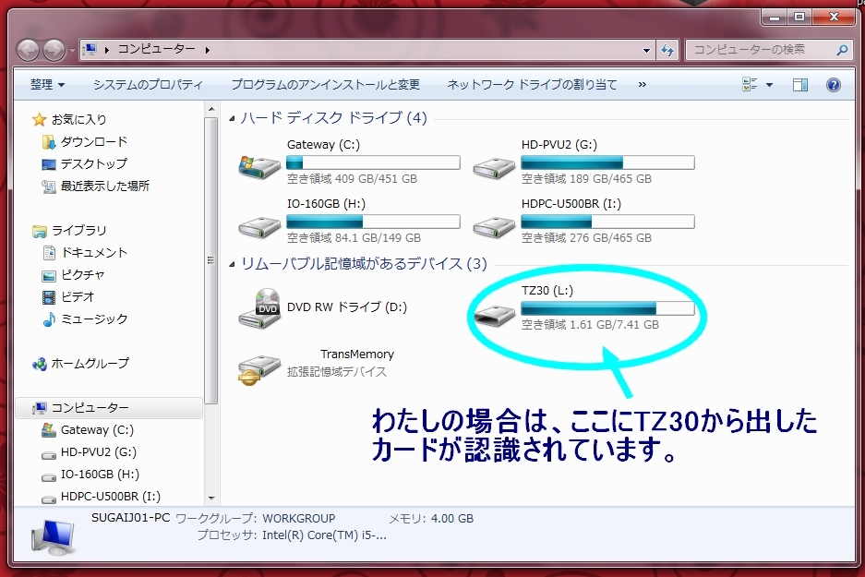Click the メモリ: 4.00 GB text
The image size is (865, 577).
[431, 519]
